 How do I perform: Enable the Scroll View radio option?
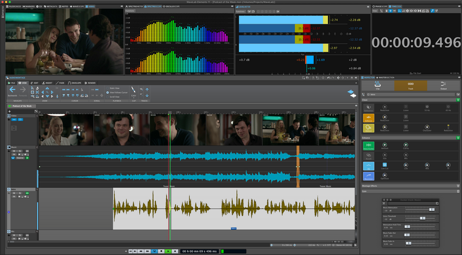(x=107, y=96)
